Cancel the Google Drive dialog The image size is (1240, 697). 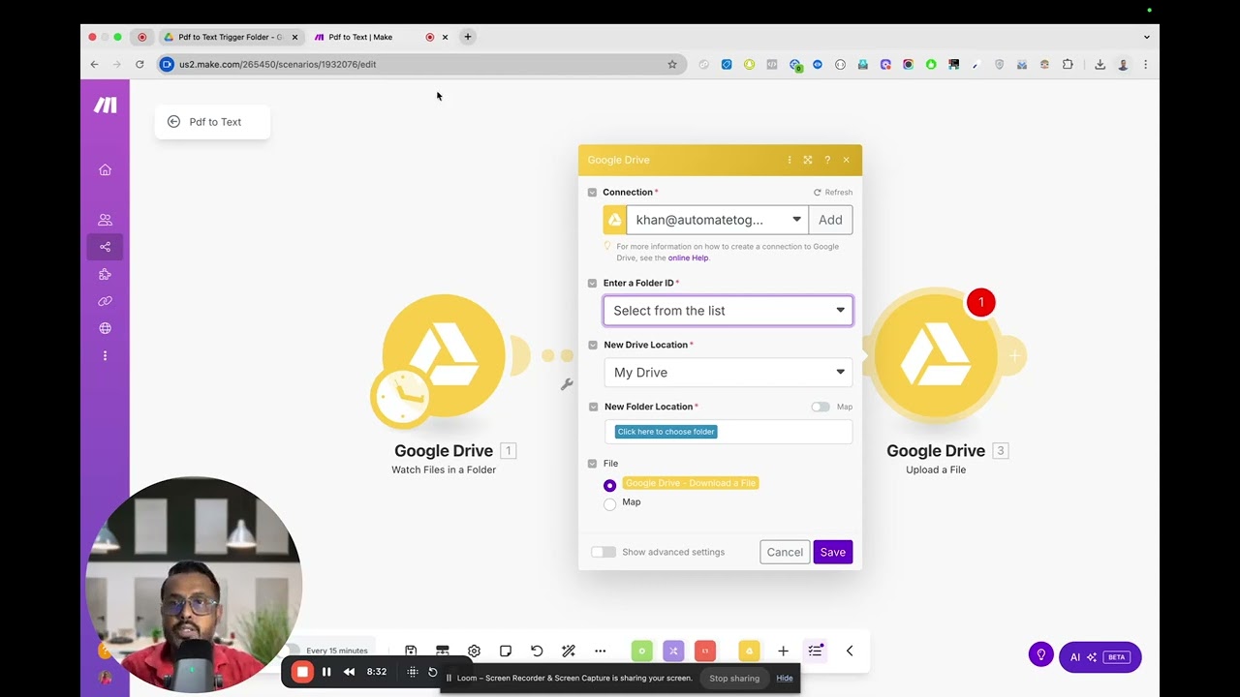coord(785,552)
